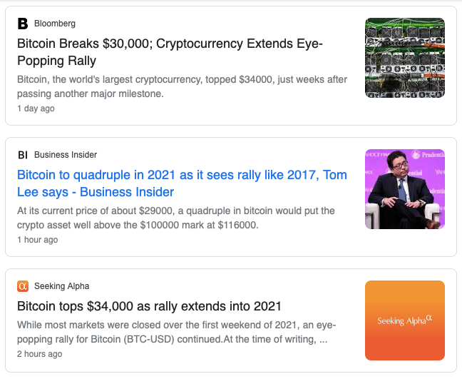Click the snippet about bitcoin topping $34000

click(182, 86)
